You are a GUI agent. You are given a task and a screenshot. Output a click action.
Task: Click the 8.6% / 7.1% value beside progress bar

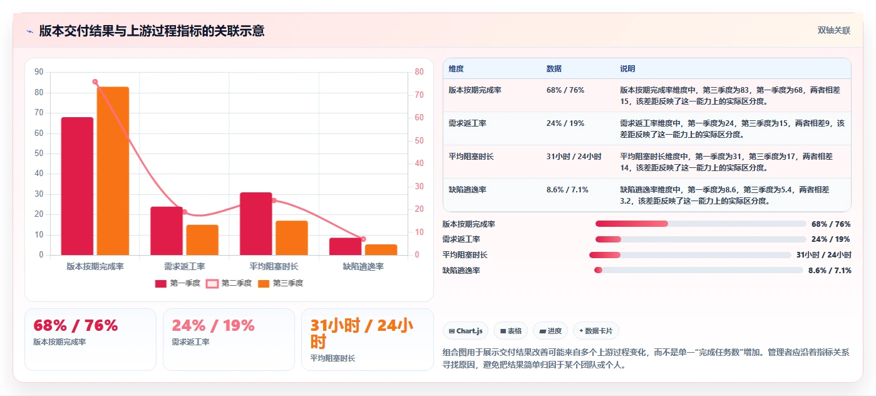pyautogui.click(x=830, y=270)
